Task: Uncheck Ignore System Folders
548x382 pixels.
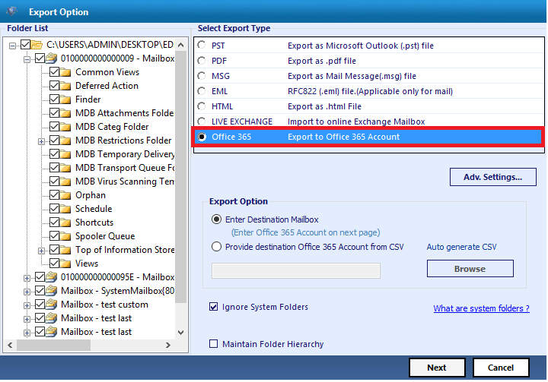Action: (213, 307)
